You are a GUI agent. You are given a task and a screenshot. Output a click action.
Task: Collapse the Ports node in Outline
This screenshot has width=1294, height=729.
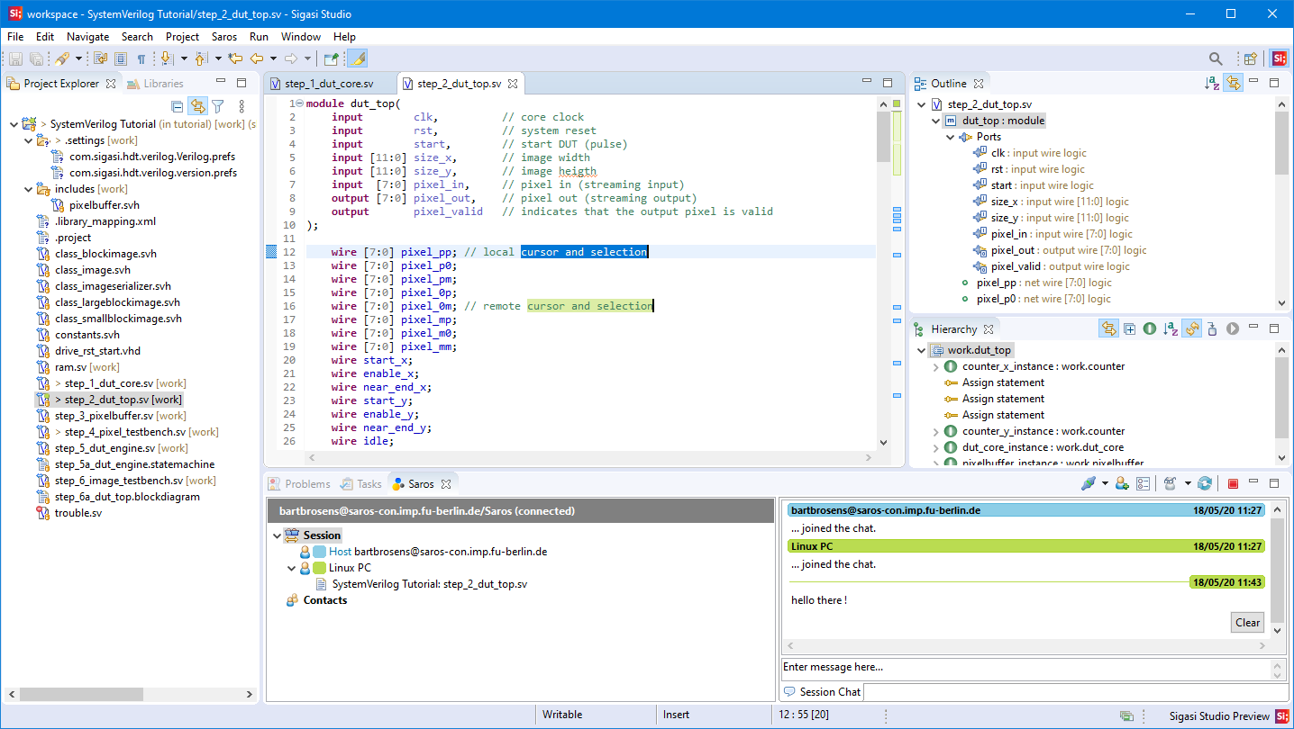point(951,137)
